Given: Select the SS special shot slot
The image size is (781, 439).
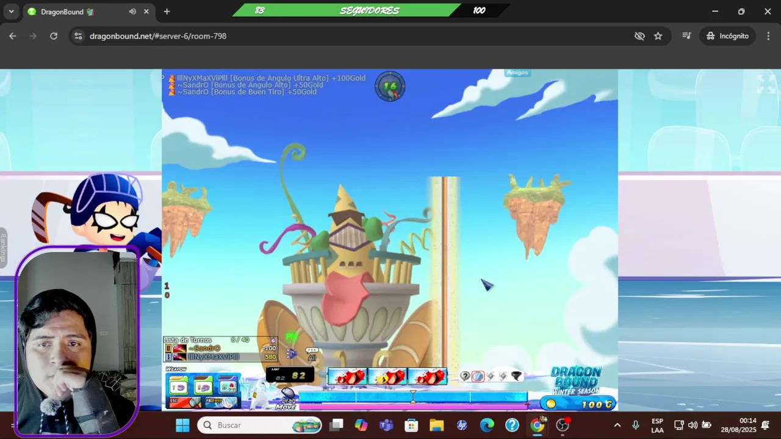Looking at the screenshot, I should pyautogui.click(x=228, y=387).
